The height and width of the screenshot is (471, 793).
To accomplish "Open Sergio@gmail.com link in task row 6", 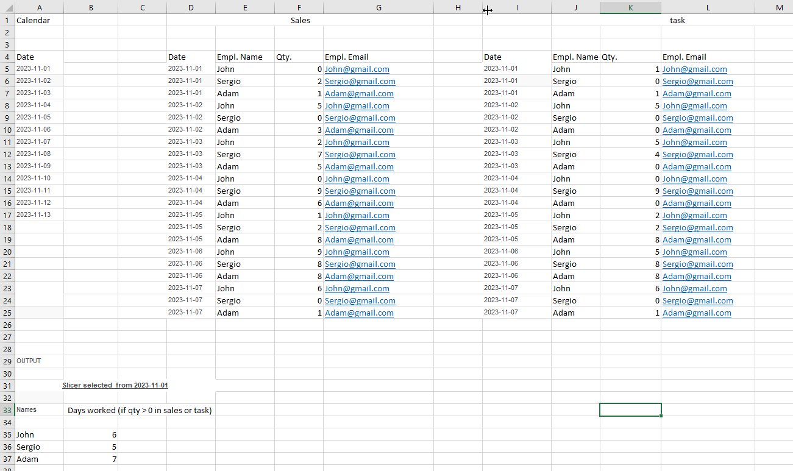I will click(x=698, y=81).
